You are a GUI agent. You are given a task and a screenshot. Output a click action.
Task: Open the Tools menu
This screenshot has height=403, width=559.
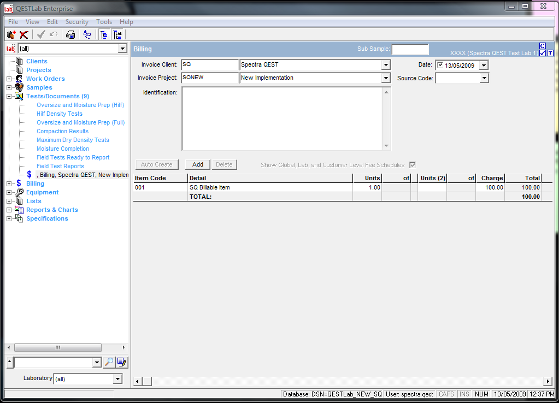(x=104, y=22)
